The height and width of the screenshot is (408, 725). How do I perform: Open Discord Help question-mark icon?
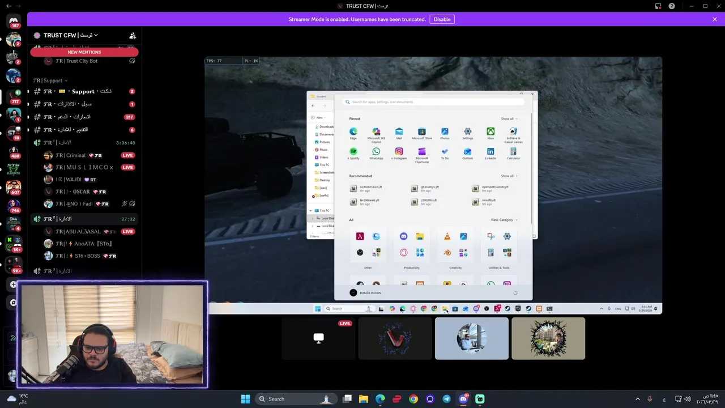[x=672, y=6]
